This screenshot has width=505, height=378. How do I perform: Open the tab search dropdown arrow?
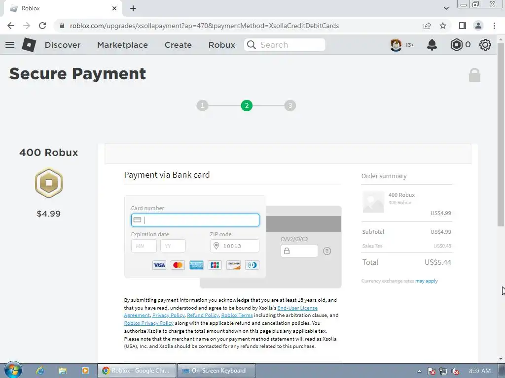pos(446,8)
